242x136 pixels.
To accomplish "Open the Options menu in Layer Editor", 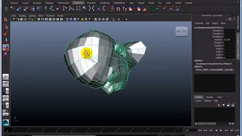I will pos(208,101).
